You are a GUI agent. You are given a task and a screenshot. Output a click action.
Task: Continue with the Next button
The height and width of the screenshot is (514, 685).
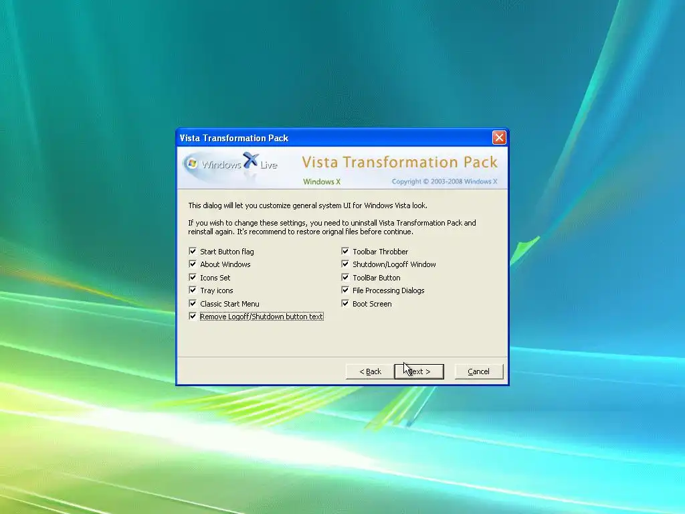coord(419,371)
